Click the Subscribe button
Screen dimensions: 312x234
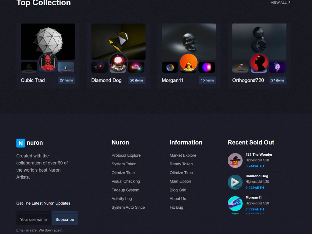[x=65, y=219]
